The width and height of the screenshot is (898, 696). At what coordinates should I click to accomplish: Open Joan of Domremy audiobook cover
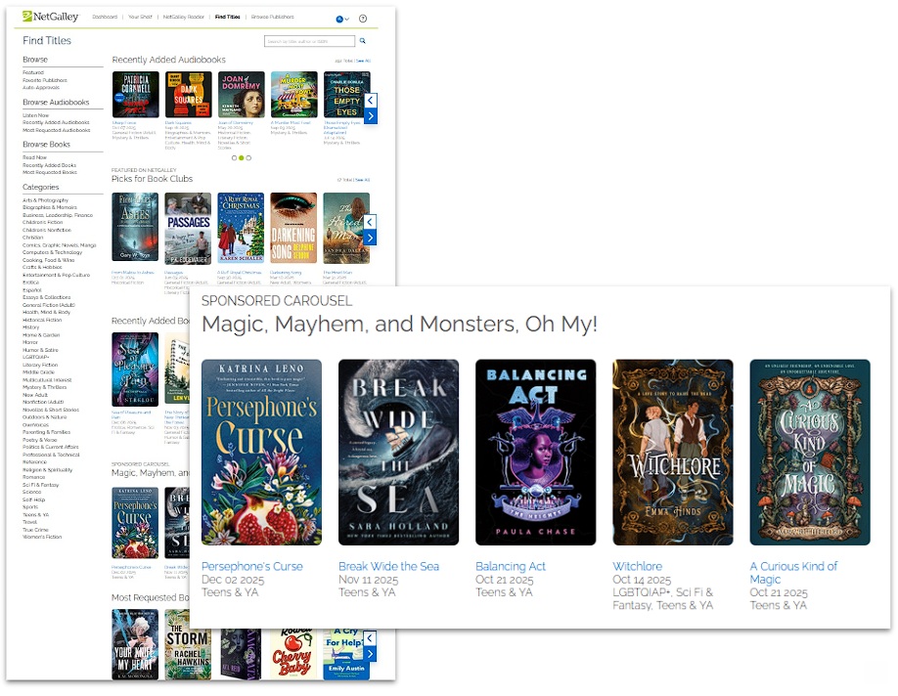[x=241, y=95]
